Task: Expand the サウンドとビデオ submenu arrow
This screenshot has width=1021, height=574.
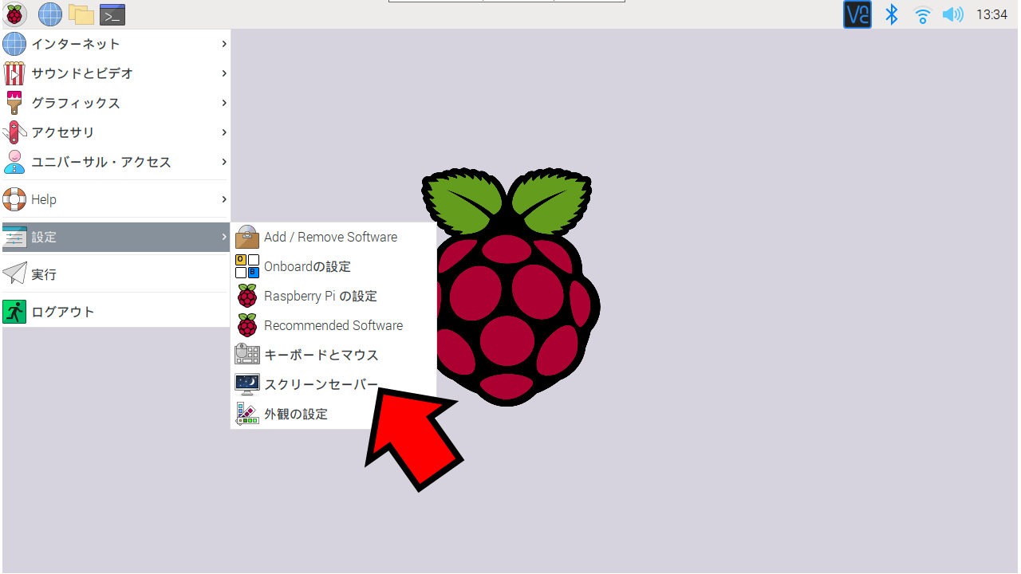Action: click(224, 73)
